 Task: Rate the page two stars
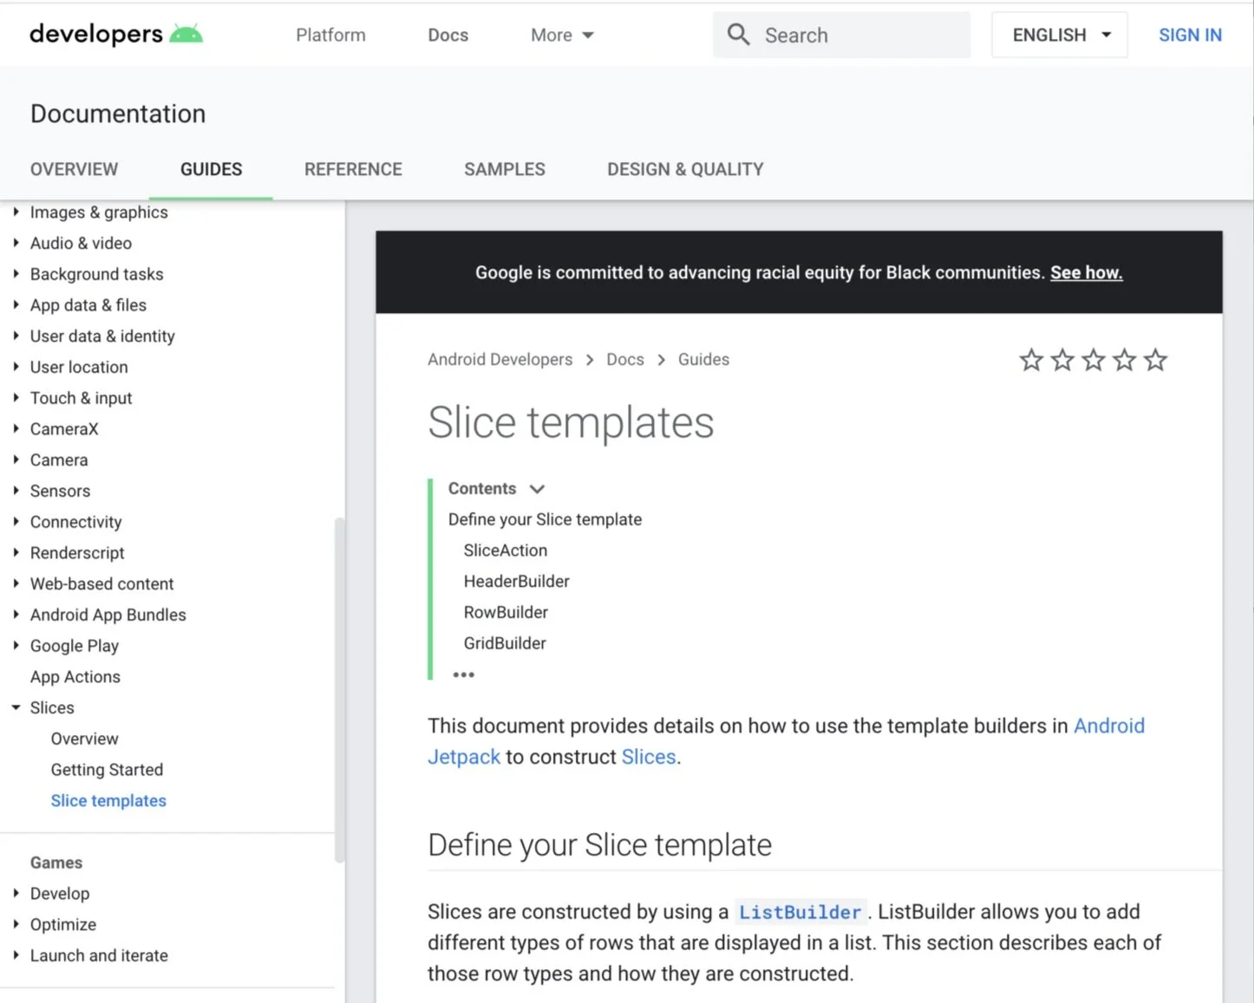[1062, 360]
